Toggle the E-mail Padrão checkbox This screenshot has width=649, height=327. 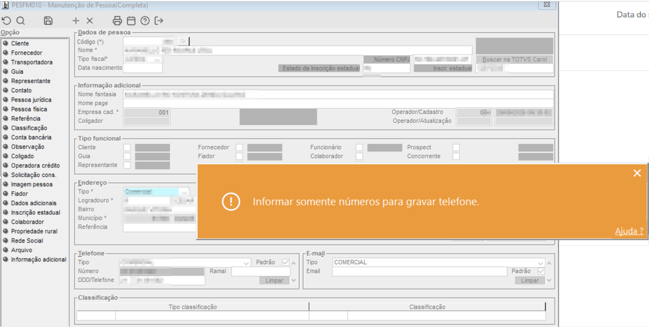tap(541, 271)
